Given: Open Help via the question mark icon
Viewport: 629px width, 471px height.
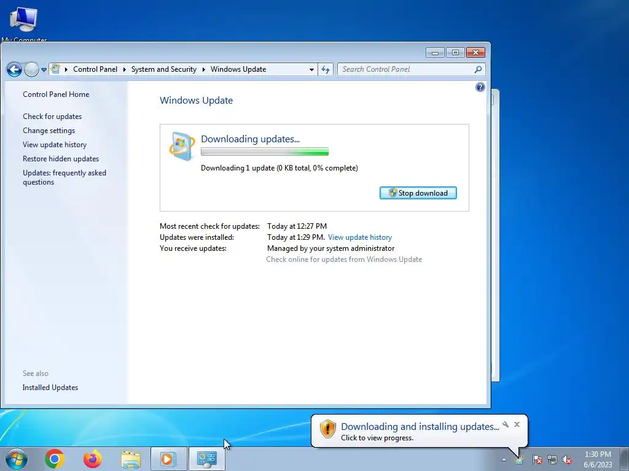Looking at the screenshot, I should 480,87.
